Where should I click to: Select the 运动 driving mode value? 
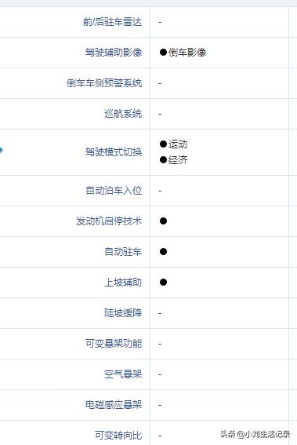[173, 144]
